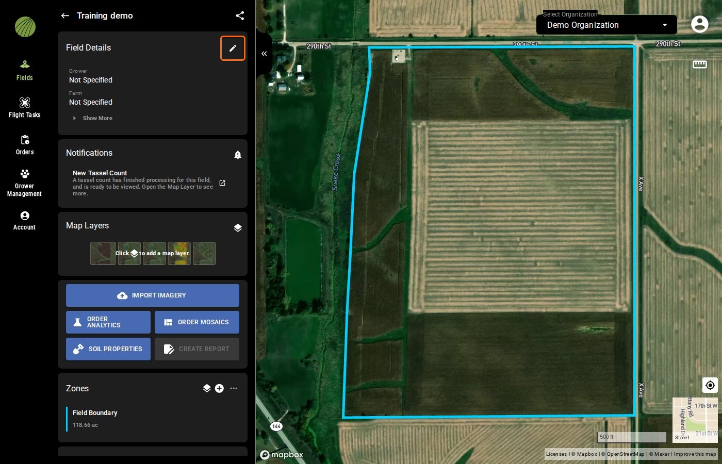Screen dimensions: 722x464
Task: Select the Field Boundary zone entry
Action: click(x=153, y=419)
